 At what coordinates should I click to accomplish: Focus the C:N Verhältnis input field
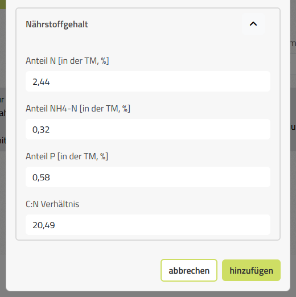(x=148, y=225)
